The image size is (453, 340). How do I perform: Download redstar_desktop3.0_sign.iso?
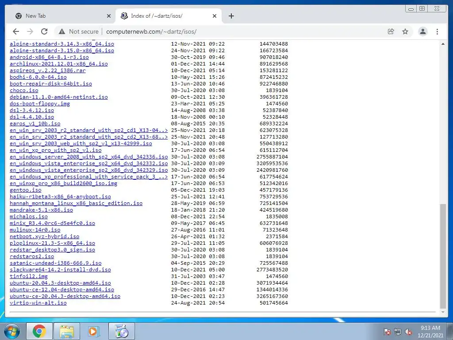[52, 250]
